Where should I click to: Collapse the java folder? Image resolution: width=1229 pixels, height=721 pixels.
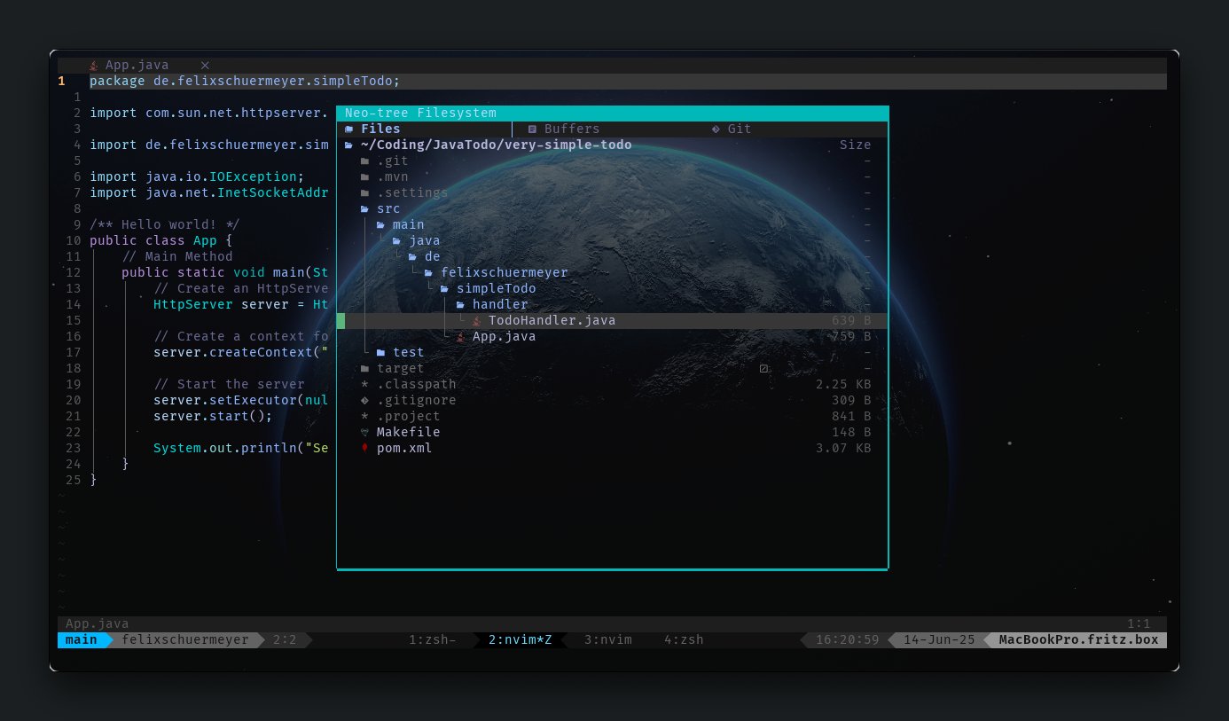coord(425,240)
